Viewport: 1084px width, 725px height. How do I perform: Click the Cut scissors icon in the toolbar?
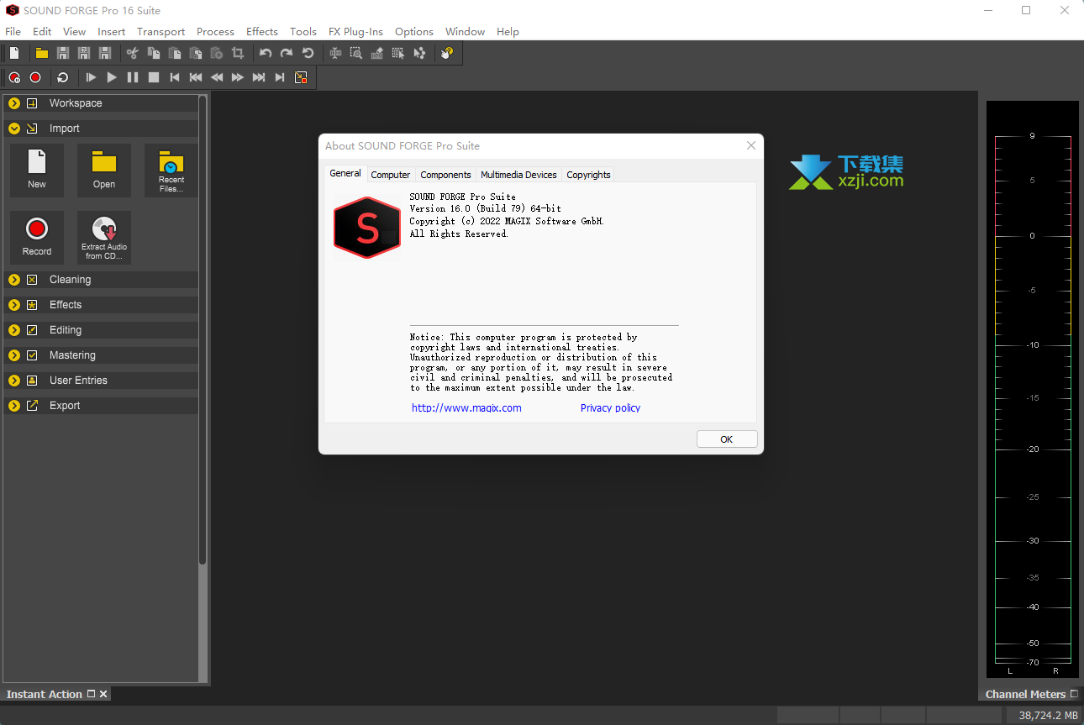pos(133,53)
